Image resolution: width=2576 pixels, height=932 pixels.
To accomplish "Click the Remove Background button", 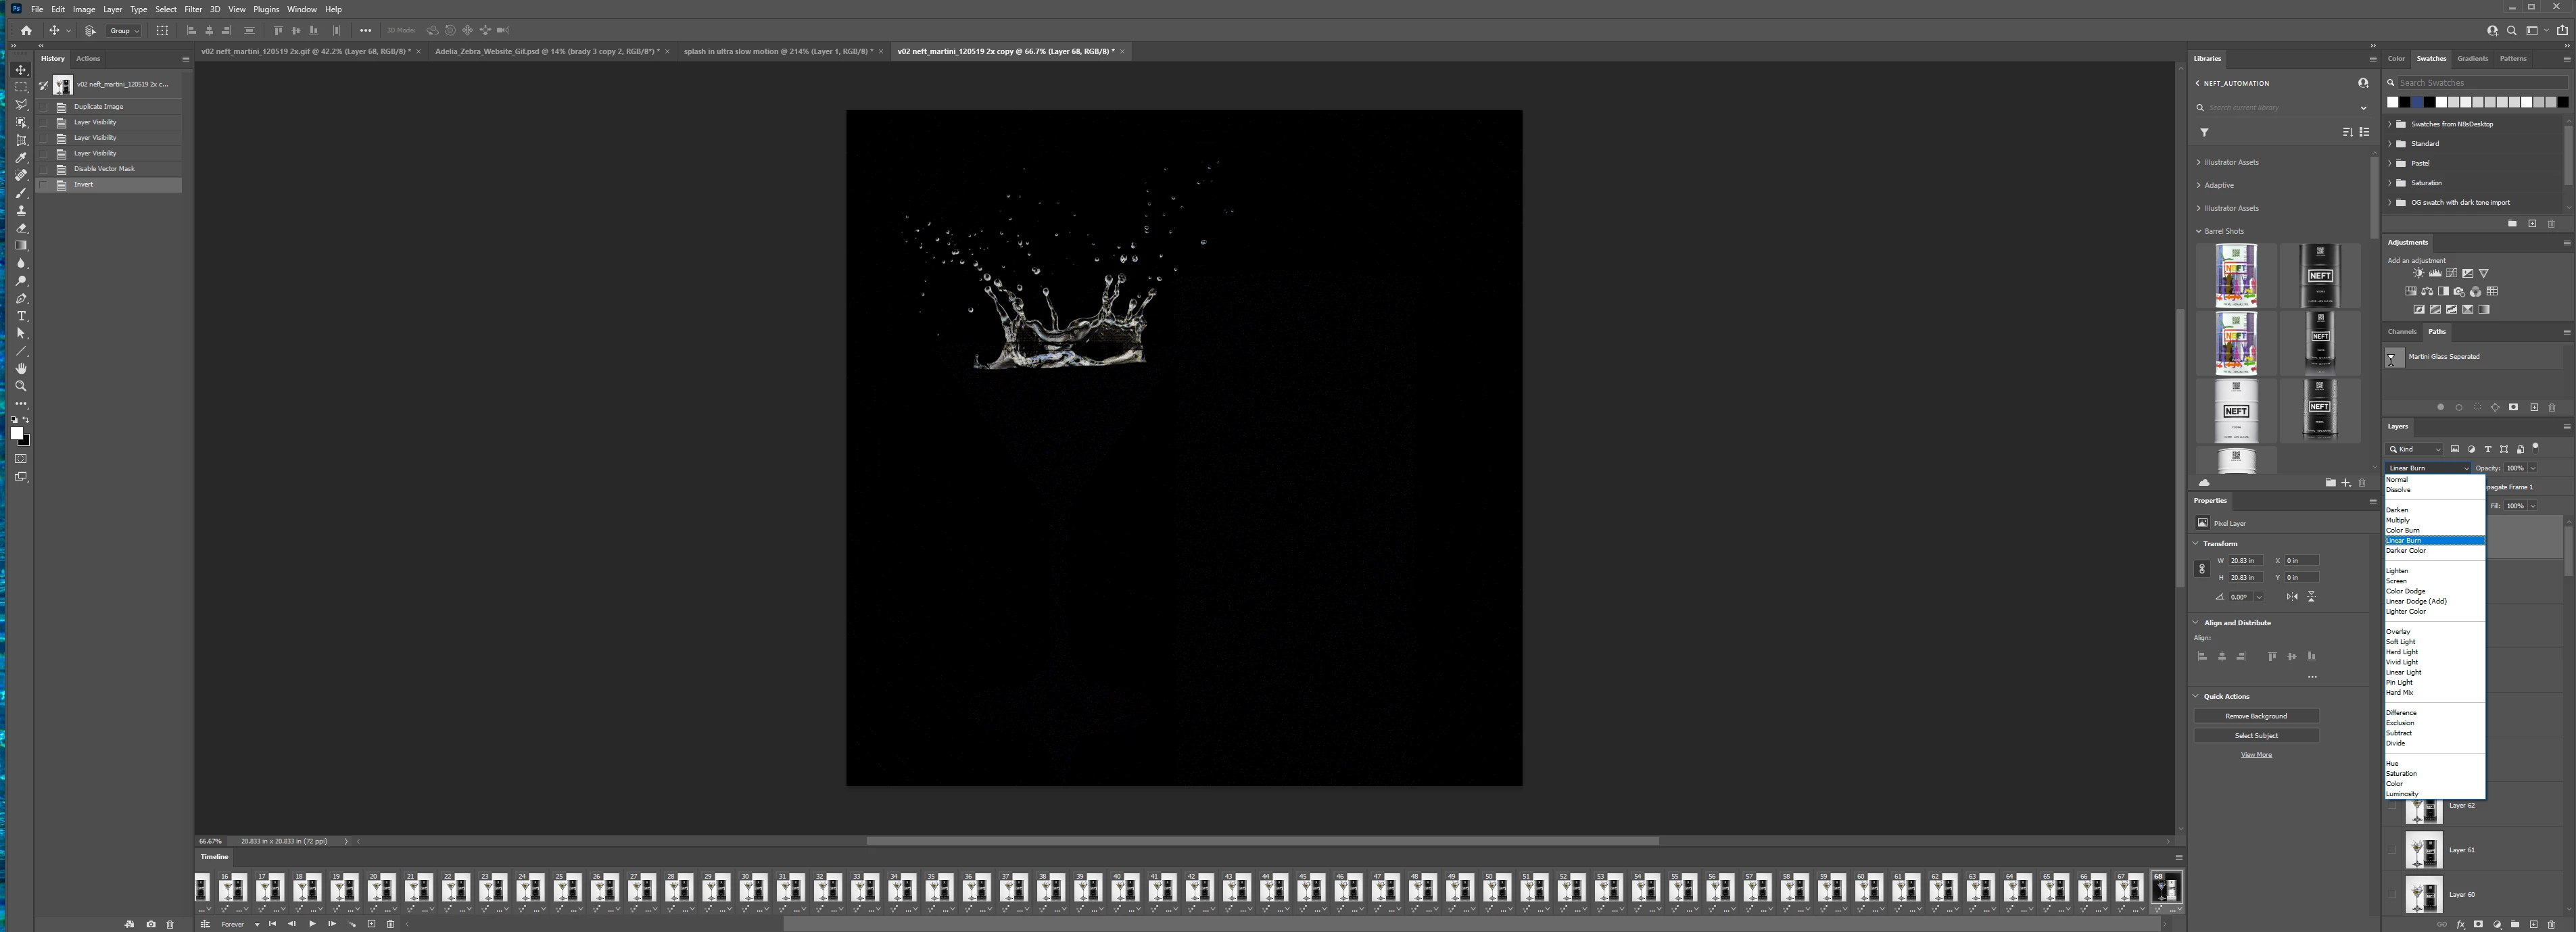I will tap(2256, 716).
